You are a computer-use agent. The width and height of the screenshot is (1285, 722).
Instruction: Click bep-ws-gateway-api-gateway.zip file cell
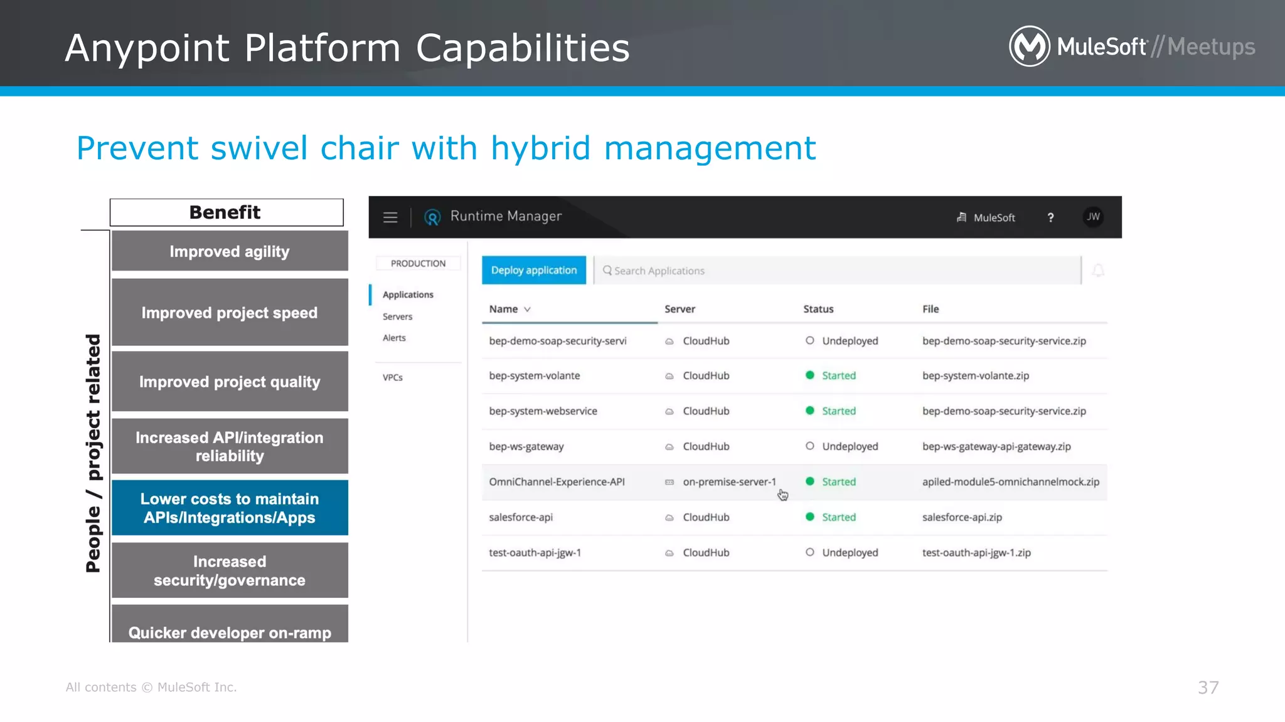coord(996,446)
